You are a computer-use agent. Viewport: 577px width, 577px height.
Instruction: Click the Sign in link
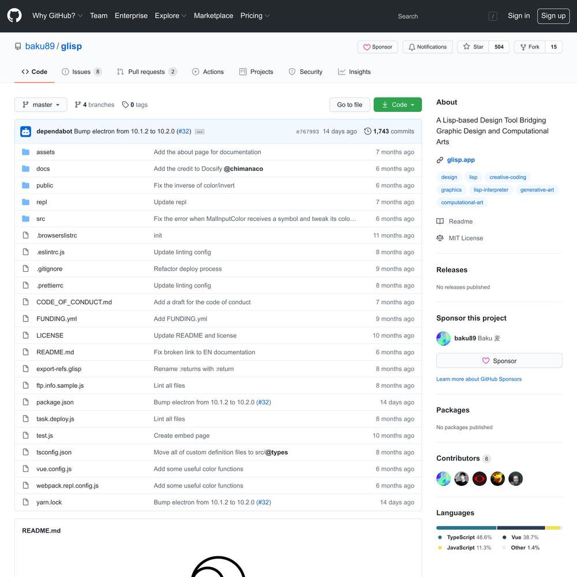point(519,16)
